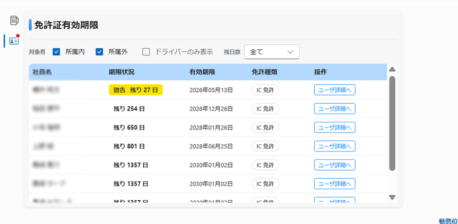Click the 期限状況 column header
Image resolution: width=458 pixels, height=224 pixels.
click(121, 72)
